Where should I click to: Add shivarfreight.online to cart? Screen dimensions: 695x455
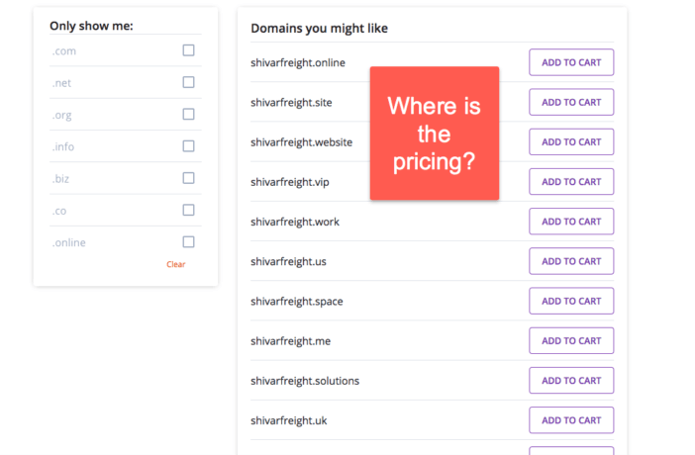(571, 62)
